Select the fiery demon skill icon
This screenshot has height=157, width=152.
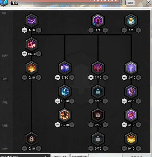pyautogui.click(x=65, y=115)
